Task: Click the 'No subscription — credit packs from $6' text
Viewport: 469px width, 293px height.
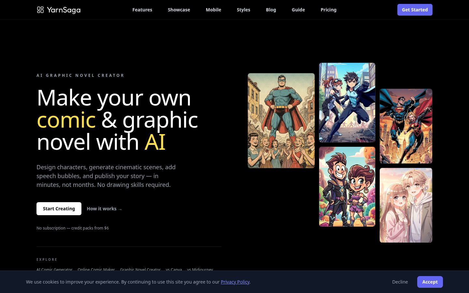Action: pos(73,228)
